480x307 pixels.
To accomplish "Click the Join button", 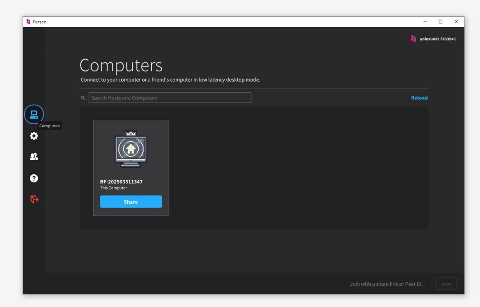I will pos(446,284).
